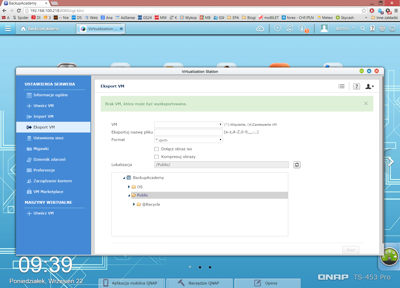
Task: Select the @Recycle folder in tree
Action: (x=151, y=204)
